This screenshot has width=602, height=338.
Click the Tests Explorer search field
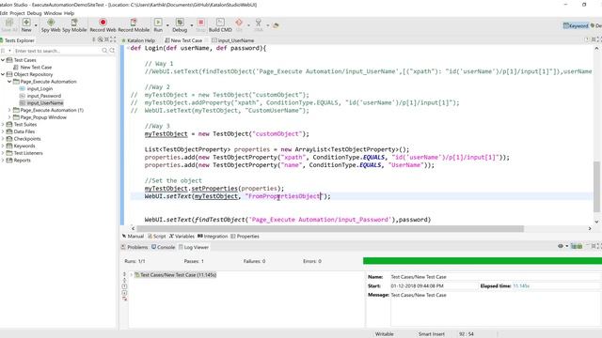pos(56,51)
